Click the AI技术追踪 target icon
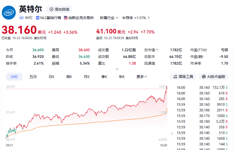The height and width of the screenshot is (150, 236). pos(204,77)
